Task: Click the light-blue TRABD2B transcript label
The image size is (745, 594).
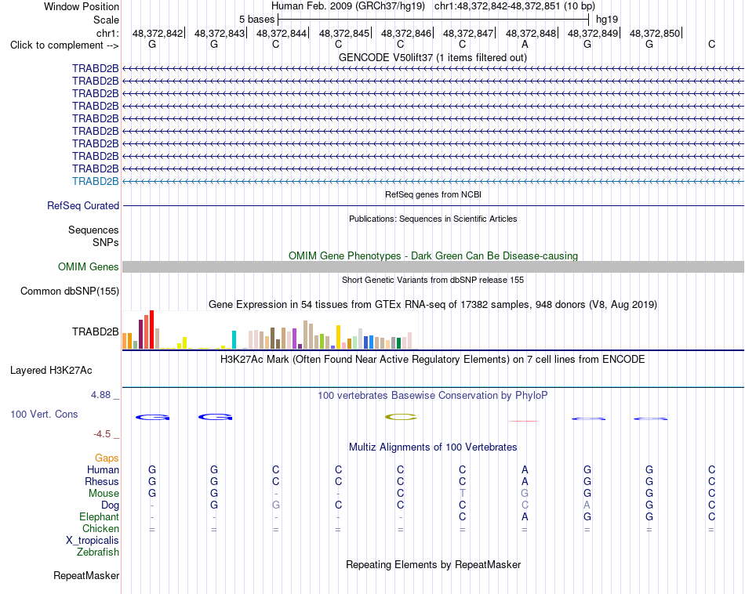Action: [x=96, y=181]
